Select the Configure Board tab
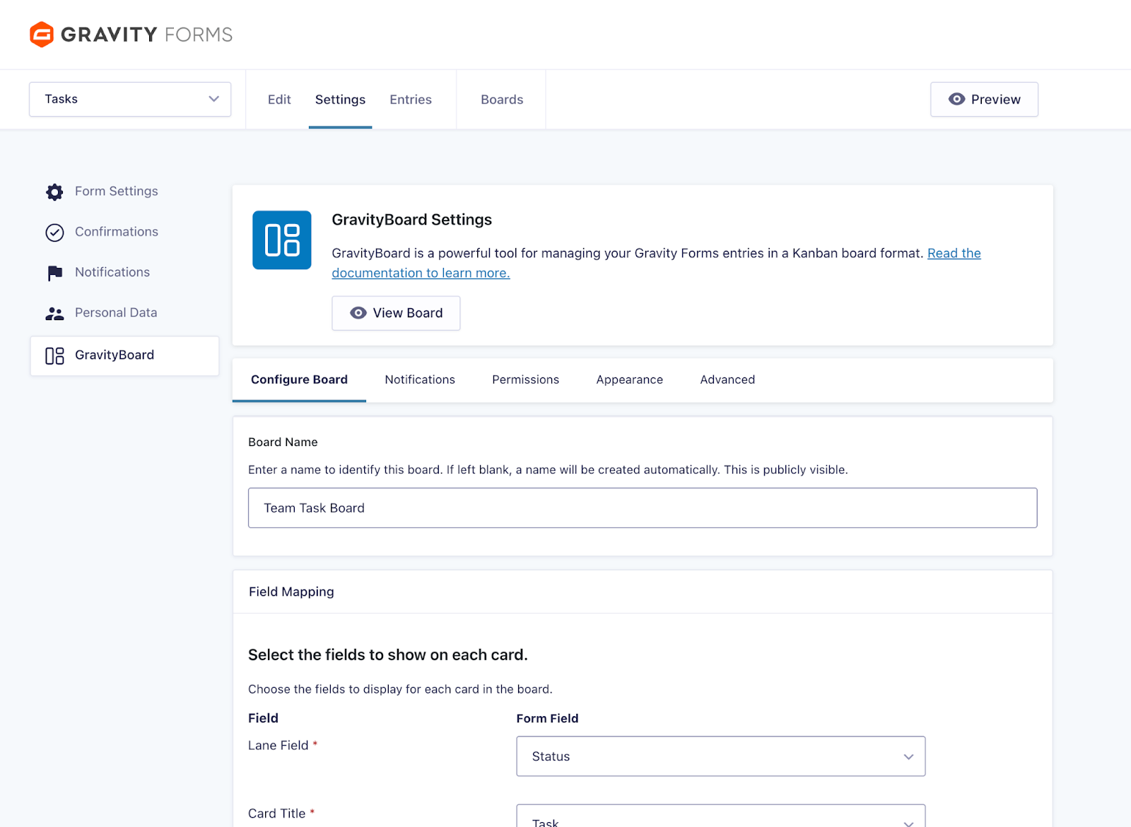Viewport: 1131px width, 827px height. coord(299,380)
